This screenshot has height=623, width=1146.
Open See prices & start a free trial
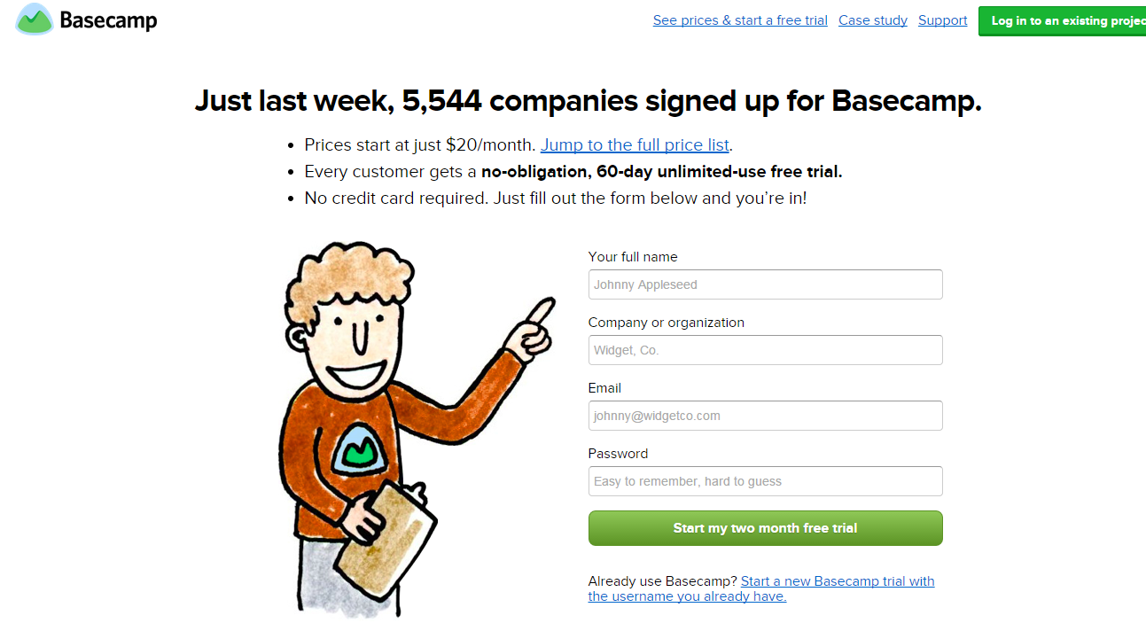pyautogui.click(x=740, y=20)
